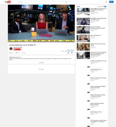Open 'The Vision' Behind The Scenes thumbnail
The image size is (116, 127).
83,55
